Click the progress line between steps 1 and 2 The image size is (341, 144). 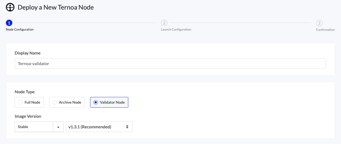coord(86,23)
